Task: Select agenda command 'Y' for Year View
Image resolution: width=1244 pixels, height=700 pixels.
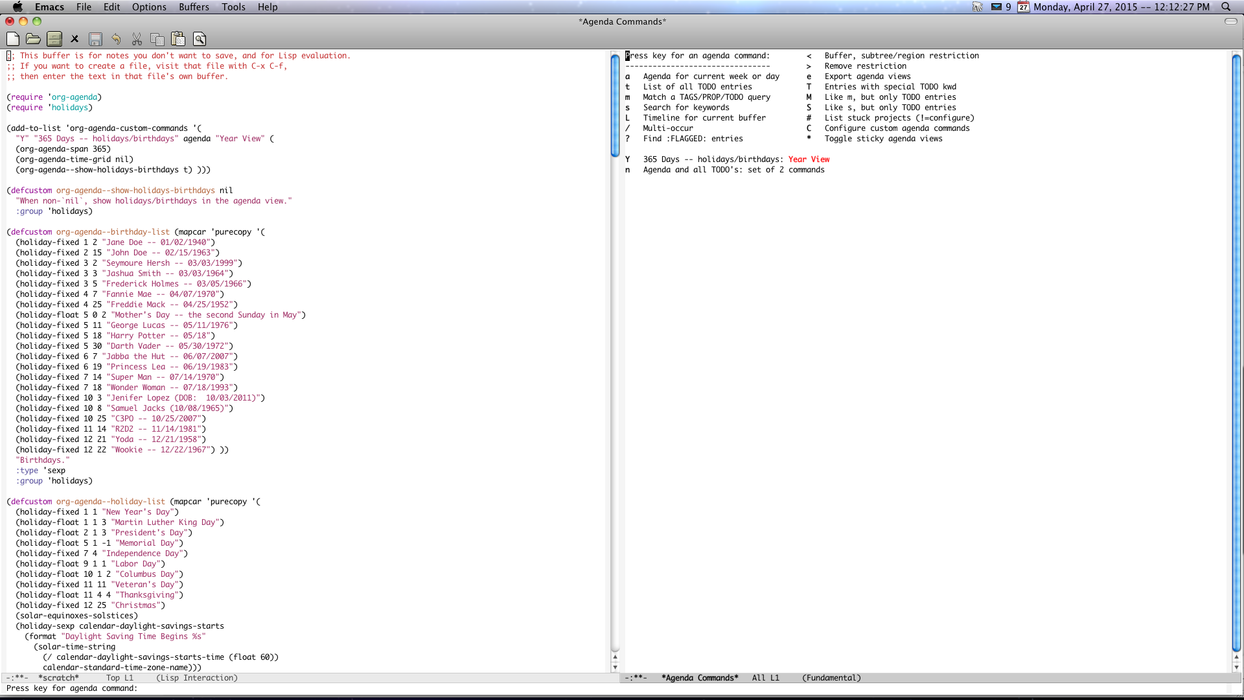Action: (627, 159)
